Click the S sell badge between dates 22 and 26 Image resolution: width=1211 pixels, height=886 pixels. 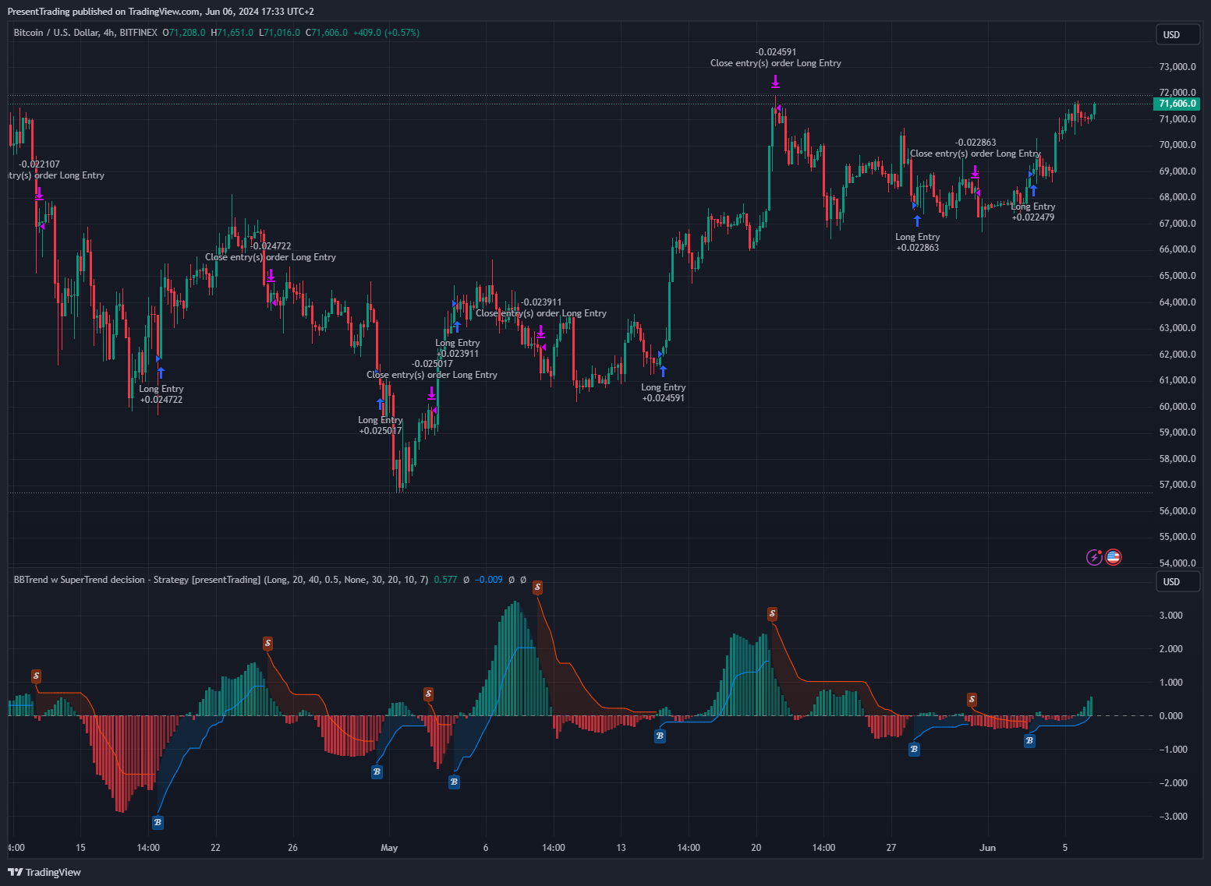point(267,644)
